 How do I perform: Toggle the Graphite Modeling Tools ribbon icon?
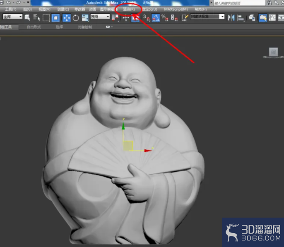coord(262,18)
